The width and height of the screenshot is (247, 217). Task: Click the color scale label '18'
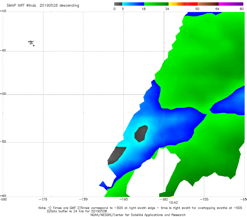pyautogui.click(x=144, y=9)
